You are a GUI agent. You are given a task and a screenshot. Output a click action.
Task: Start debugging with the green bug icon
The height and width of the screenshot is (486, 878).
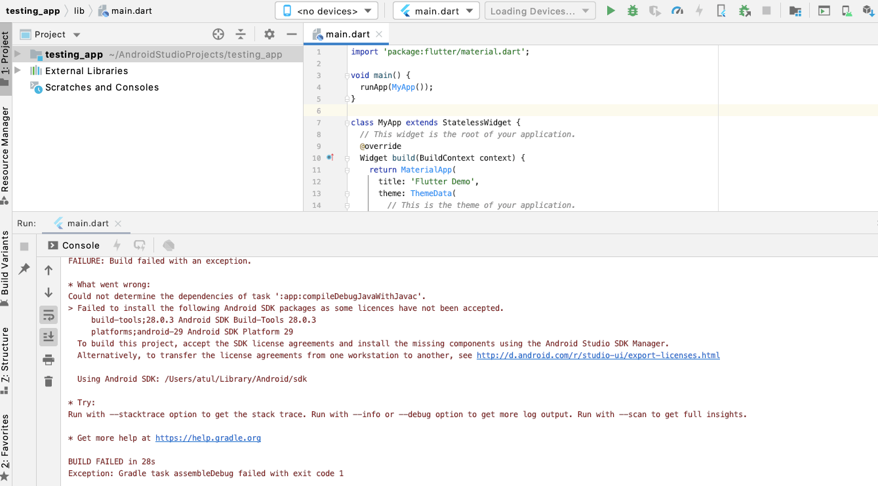click(x=633, y=10)
